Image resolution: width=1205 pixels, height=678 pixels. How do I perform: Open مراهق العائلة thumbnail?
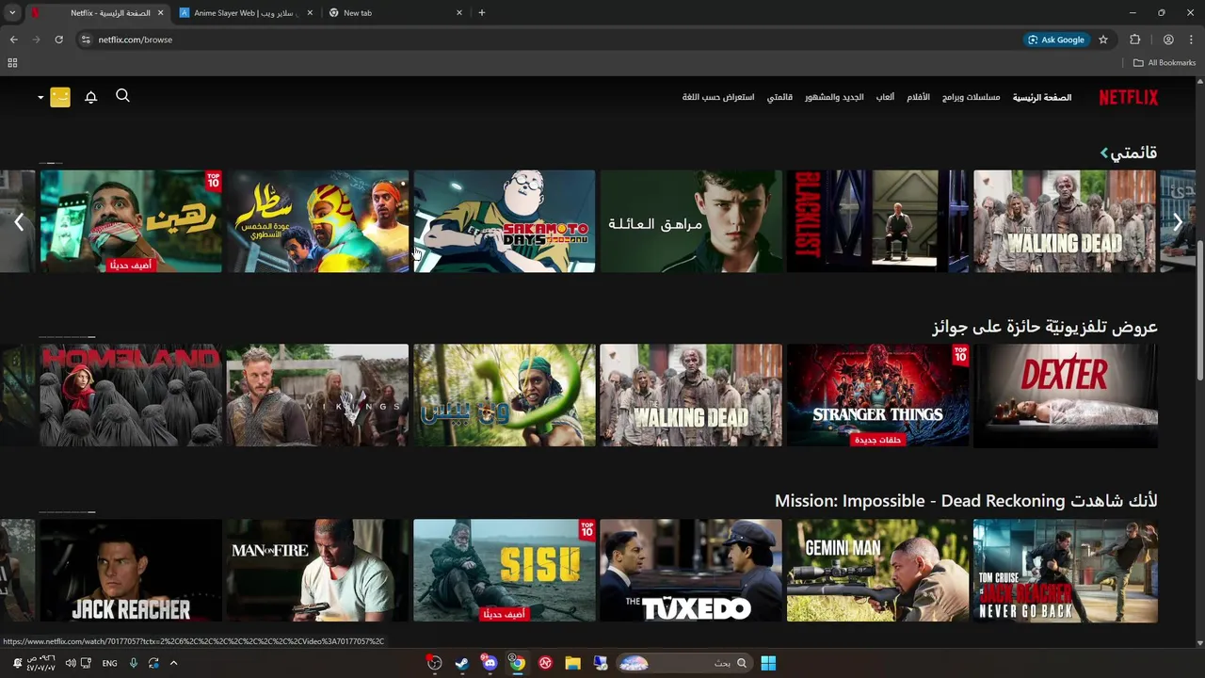(691, 221)
